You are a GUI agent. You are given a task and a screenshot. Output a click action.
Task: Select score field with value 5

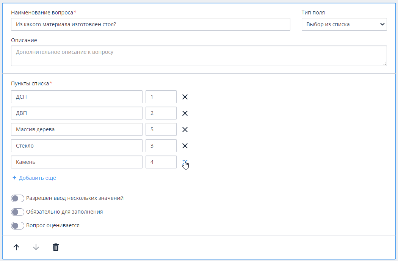pos(161,129)
